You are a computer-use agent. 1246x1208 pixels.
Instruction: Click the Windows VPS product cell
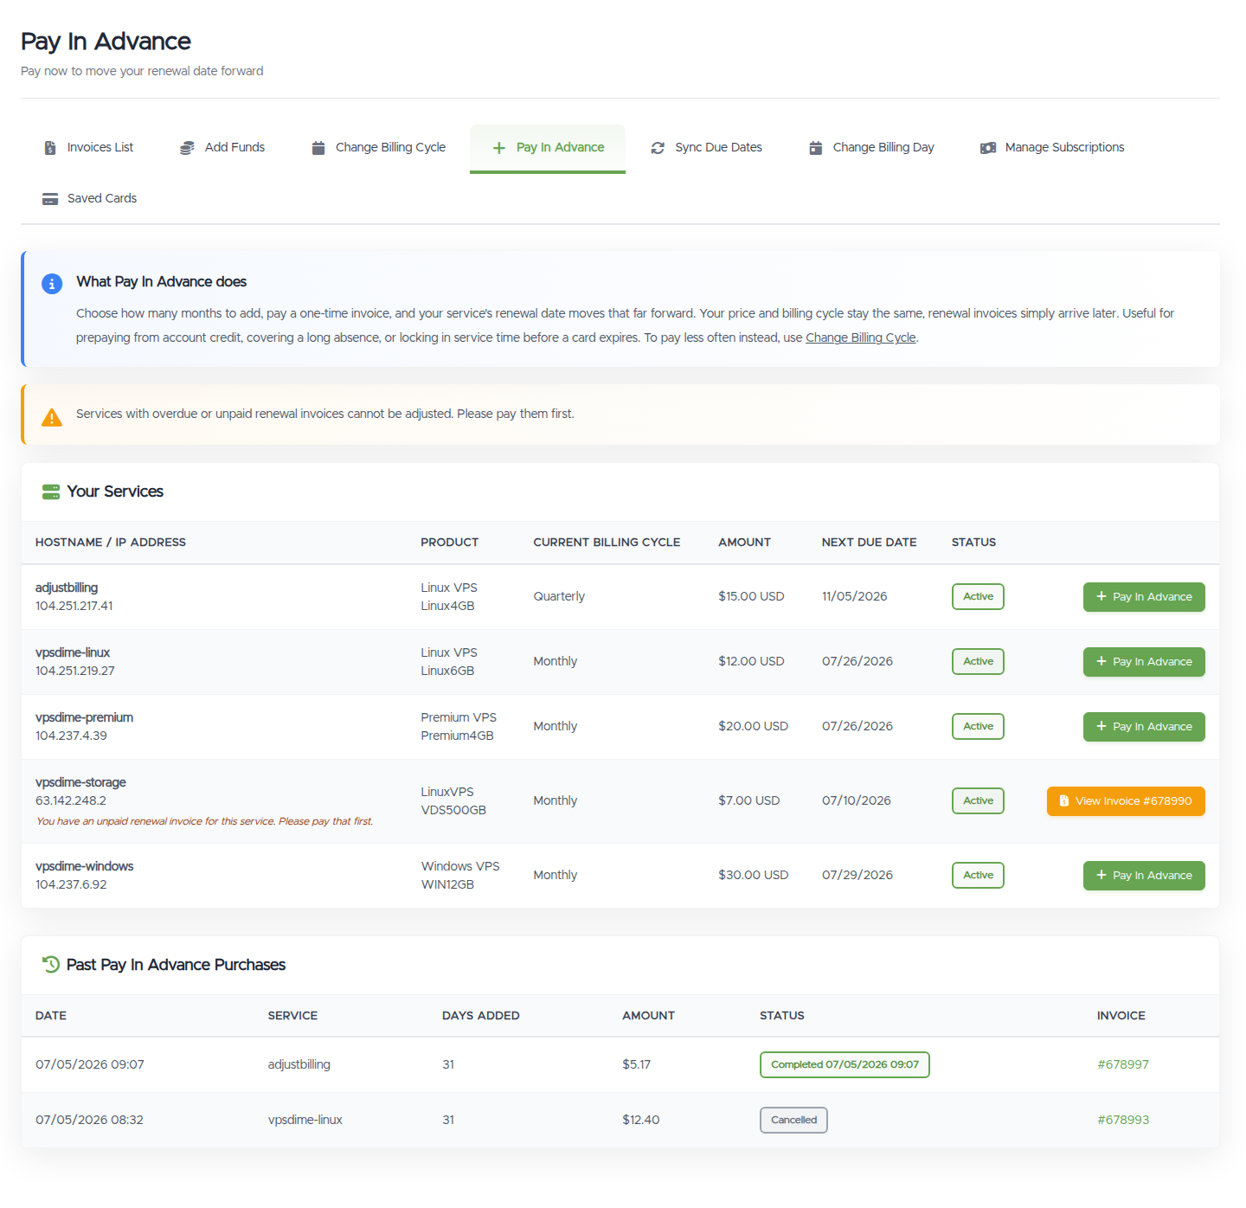pyautogui.click(x=460, y=875)
